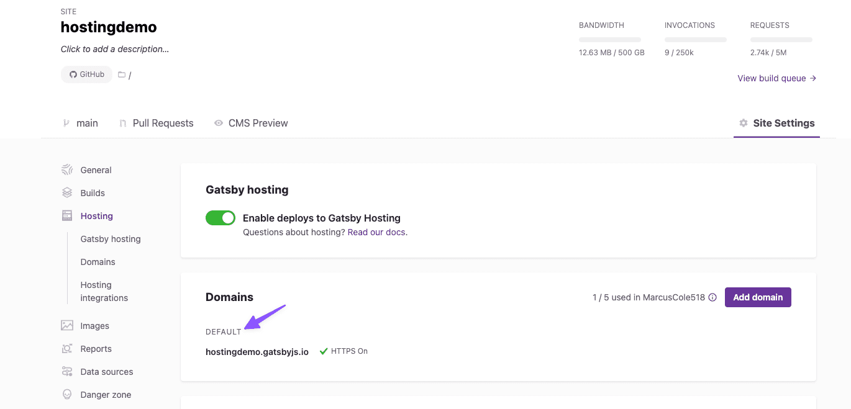Click the General settings icon in sidebar
Image resolution: width=851 pixels, height=409 pixels.
pyautogui.click(x=67, y=170)
